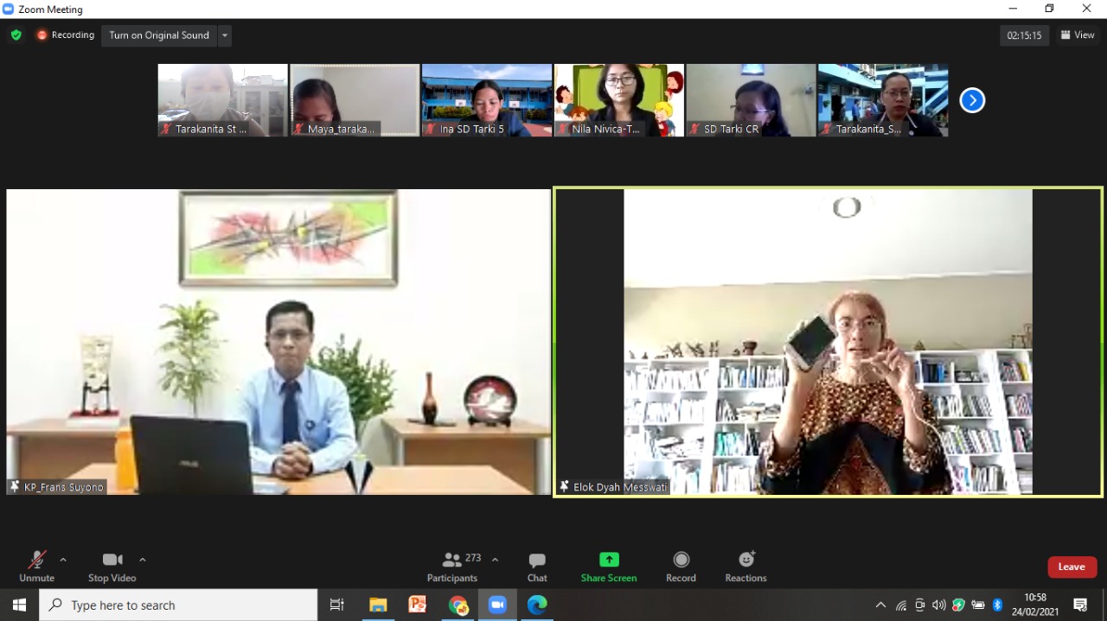Open the Original Sound dropdown arrow

(x=225, y=35)
